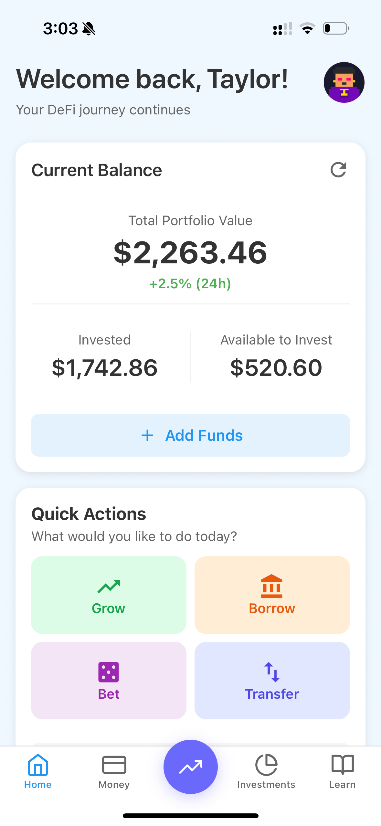The image size is (381, 826).
Task: Tap the plus icon in Add Funds
Action: click(x=147, y=435)
